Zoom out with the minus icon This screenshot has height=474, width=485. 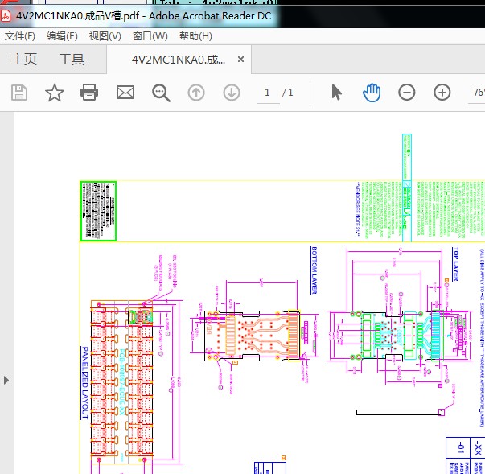tap(407, 93)
